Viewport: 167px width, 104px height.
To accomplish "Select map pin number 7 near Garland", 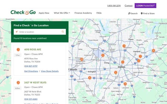I will pyautogui.click(x=140, y=56).
